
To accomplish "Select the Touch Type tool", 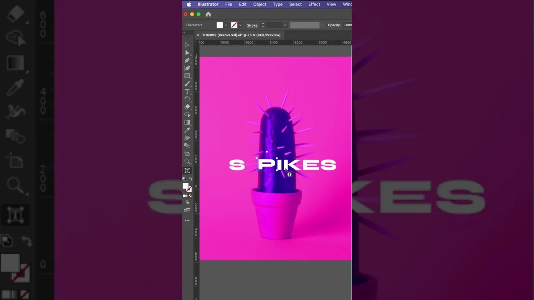I will coord(187,170).
